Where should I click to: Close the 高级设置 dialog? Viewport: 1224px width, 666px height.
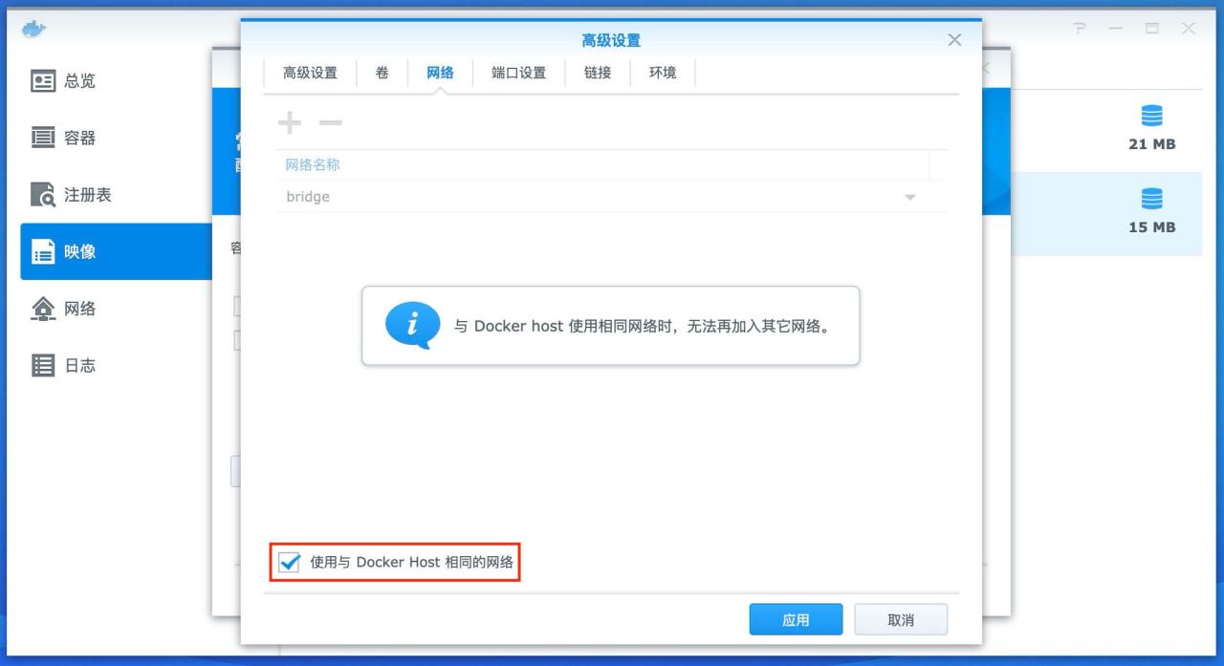pos(954,40)
